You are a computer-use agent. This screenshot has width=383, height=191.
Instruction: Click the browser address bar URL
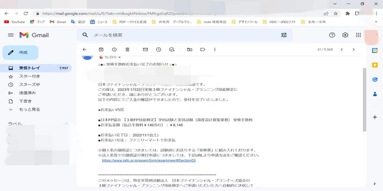tap(134, 14)
